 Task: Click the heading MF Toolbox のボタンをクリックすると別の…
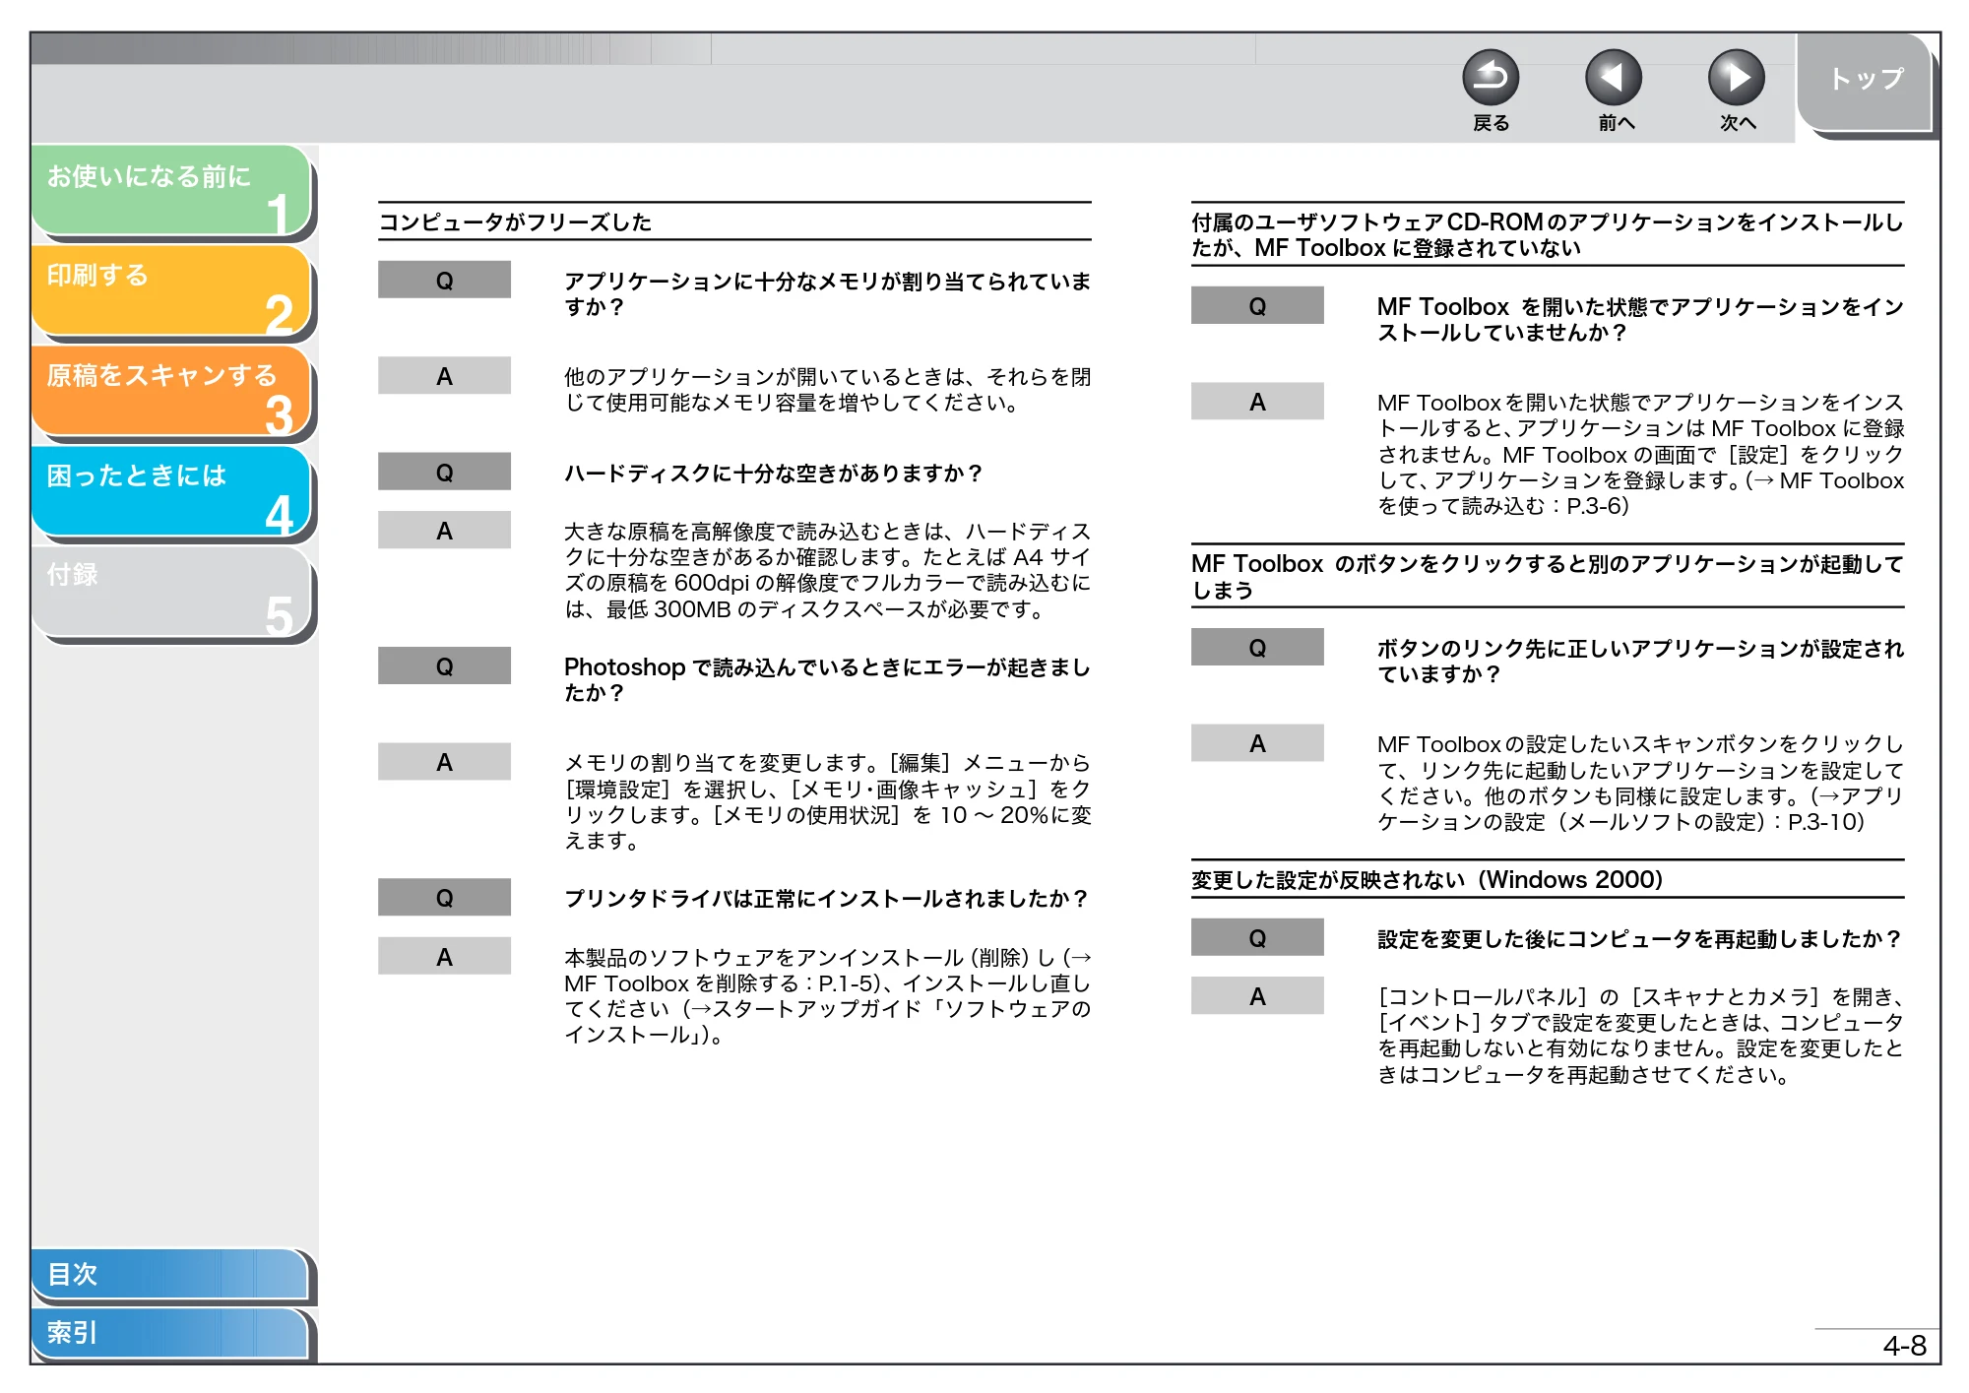point(1547,577)
